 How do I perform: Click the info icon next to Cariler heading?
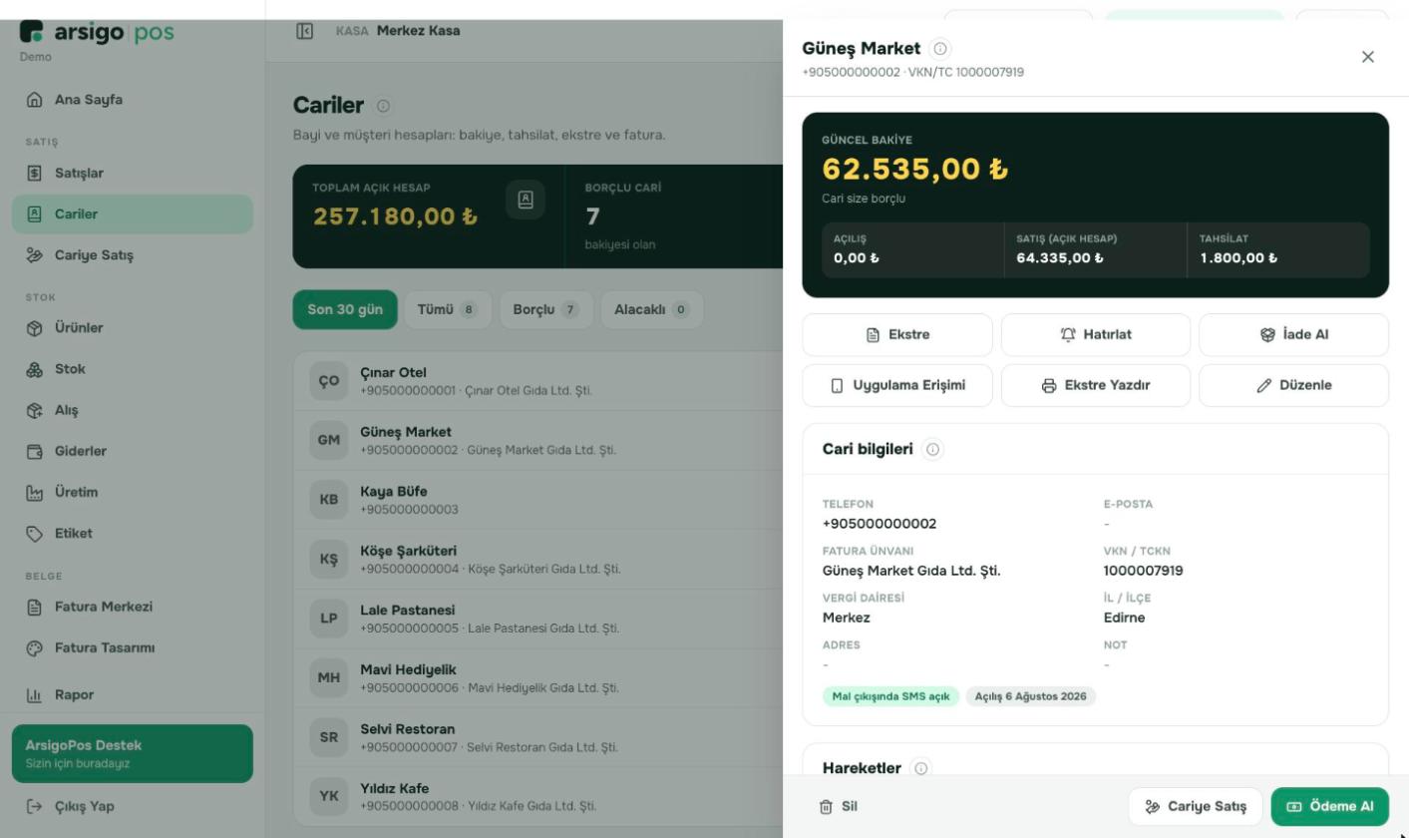tap(383, 106)
